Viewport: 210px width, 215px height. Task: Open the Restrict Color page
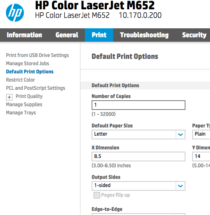(x=20, y=80)
